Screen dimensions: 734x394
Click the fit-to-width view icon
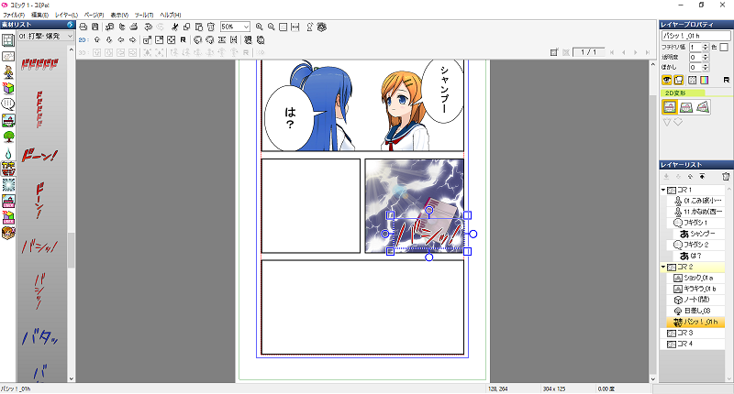(295, 27)
